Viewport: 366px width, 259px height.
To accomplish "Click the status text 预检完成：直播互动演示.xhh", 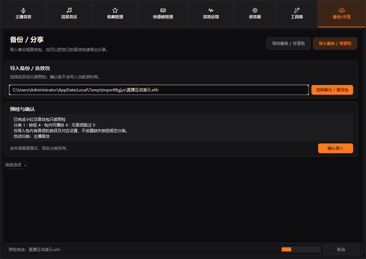I will coord(34,250).
